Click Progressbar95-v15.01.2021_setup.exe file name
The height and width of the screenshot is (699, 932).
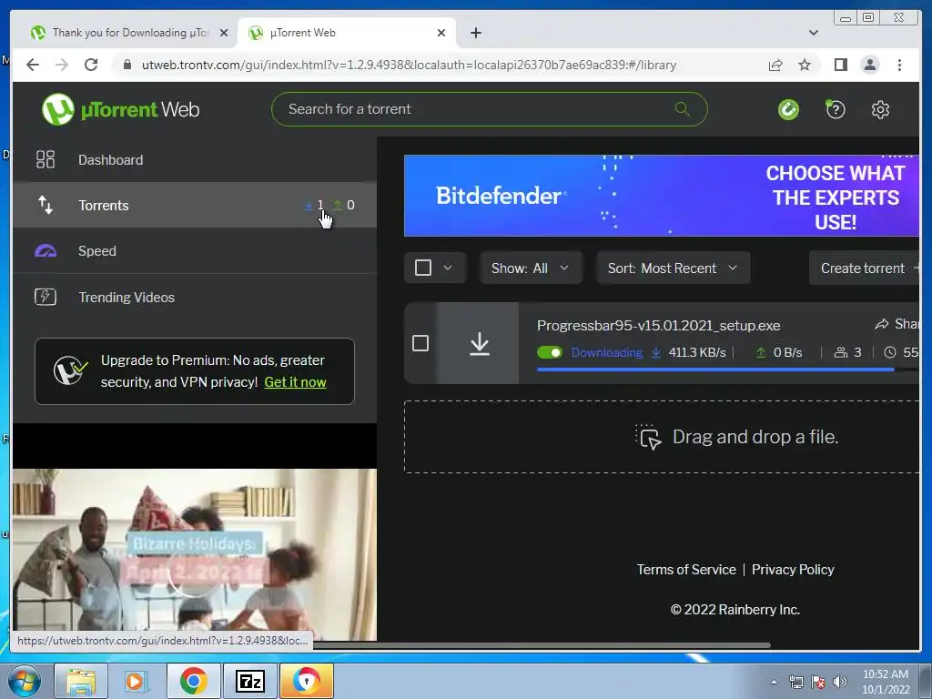tap(659, 326)
